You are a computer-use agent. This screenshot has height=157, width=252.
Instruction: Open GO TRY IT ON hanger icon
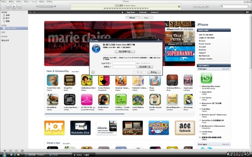[87, 99]
